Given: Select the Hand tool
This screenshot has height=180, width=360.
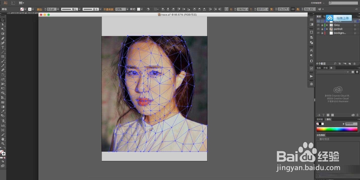Looking at the screenshot, I should [3, 139].
